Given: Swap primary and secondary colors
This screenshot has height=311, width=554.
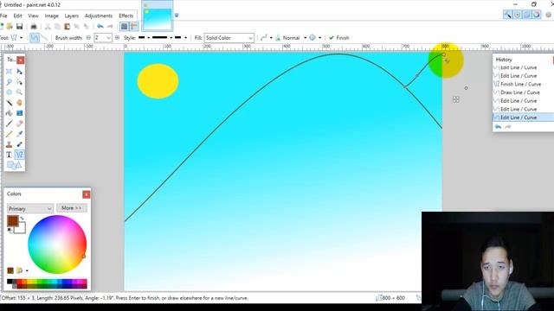Looking at the screenshot, I should click(x=22, y=219).
